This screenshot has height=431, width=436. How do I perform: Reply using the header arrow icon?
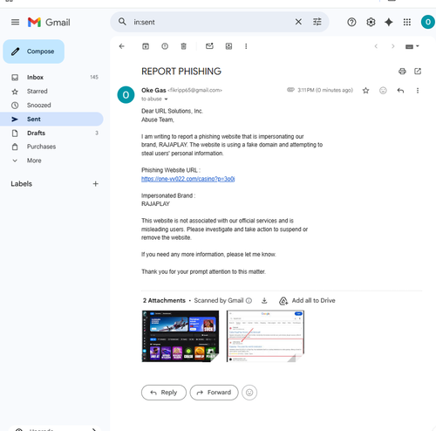pyautogui.click(x=400, y=91)
